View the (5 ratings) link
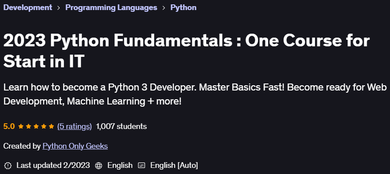This screenshot has height=174, width=390. [74, 126]
